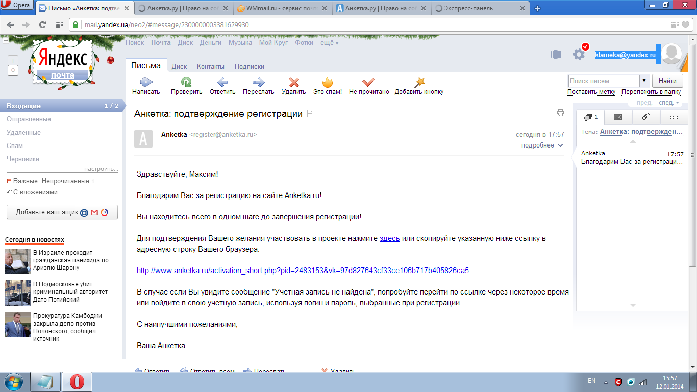697x392 pixels.
Task: Click the Найти search button
Action: (x=667, y=81)
